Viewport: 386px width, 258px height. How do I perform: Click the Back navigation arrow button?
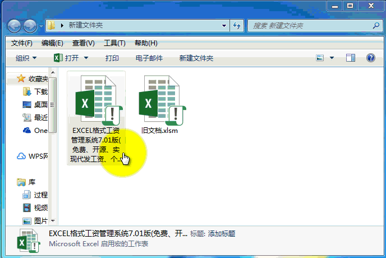pos(15,26)
